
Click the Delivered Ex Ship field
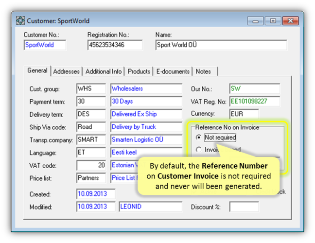click(x=146, y=114)
